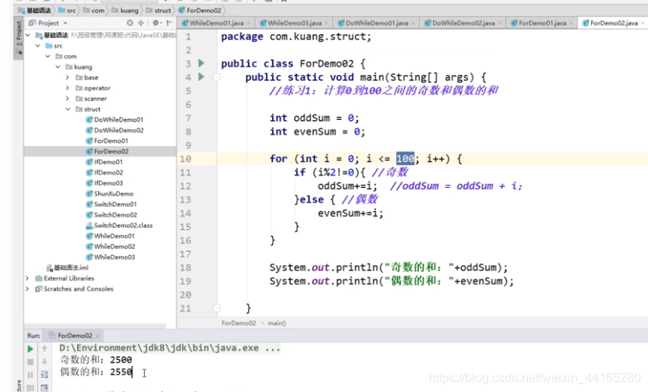The height and width of the screenshot is (392, 648).
Task: Click the ForDemo02 breadcrumb in navigation bar
Action: tap(200, 10)
